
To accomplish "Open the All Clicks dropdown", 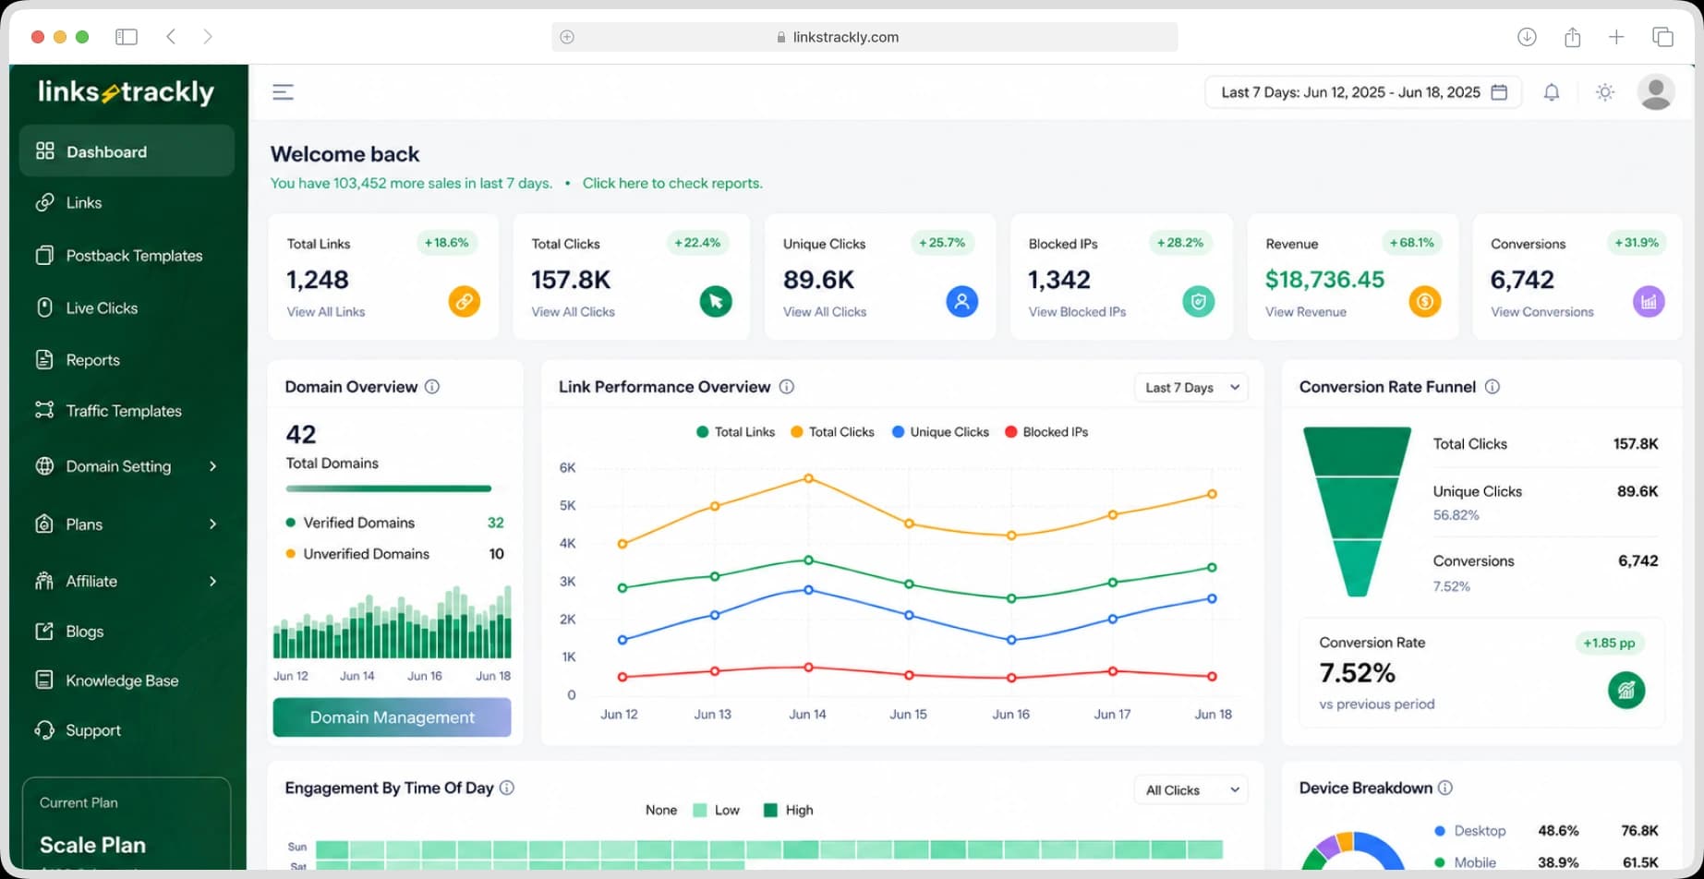I will pos(1191,790).
